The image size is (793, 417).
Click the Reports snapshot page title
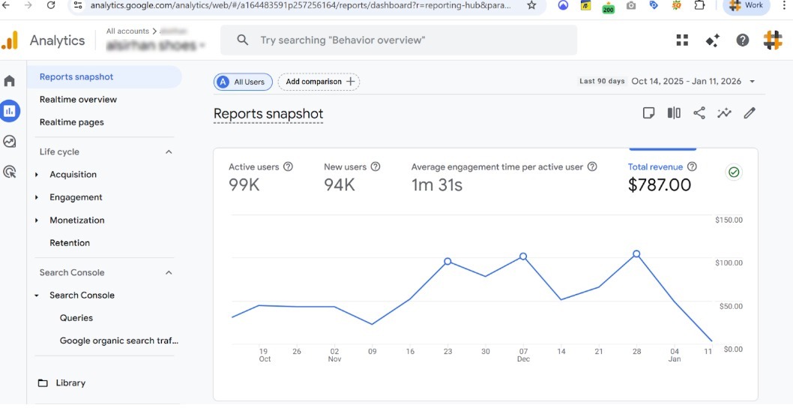tap(268, 114)
